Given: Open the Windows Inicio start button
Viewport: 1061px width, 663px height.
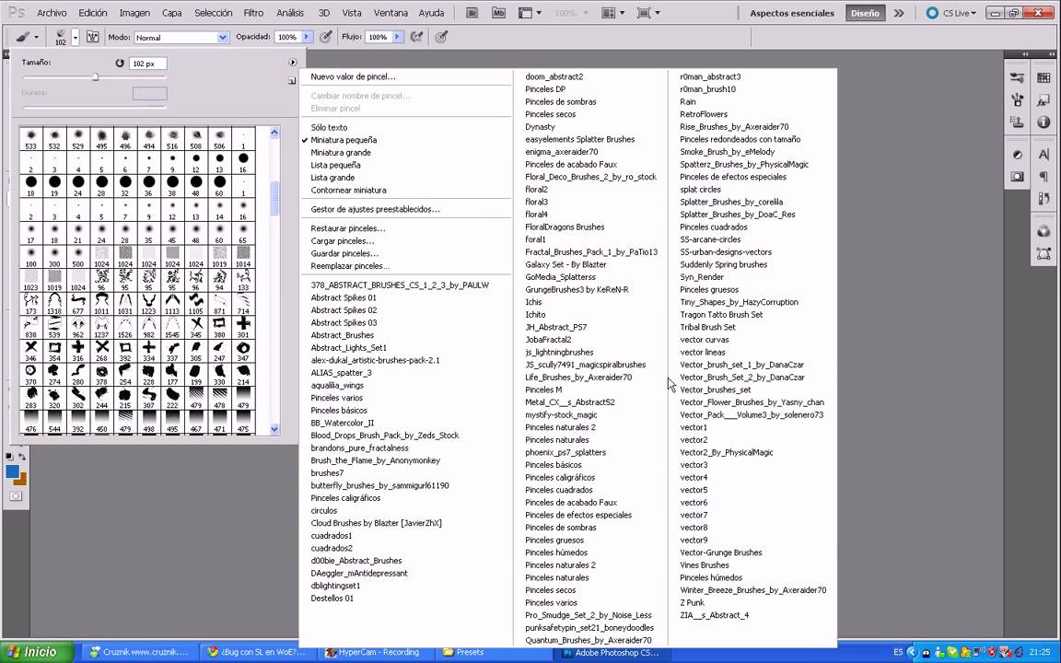Looking at the screenshot, I should coord(37,652).
